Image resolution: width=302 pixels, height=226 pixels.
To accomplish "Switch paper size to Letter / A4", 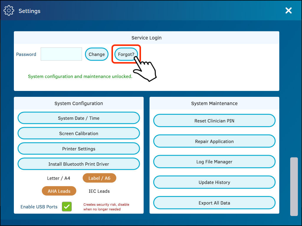I will click(x=58, y=178).
